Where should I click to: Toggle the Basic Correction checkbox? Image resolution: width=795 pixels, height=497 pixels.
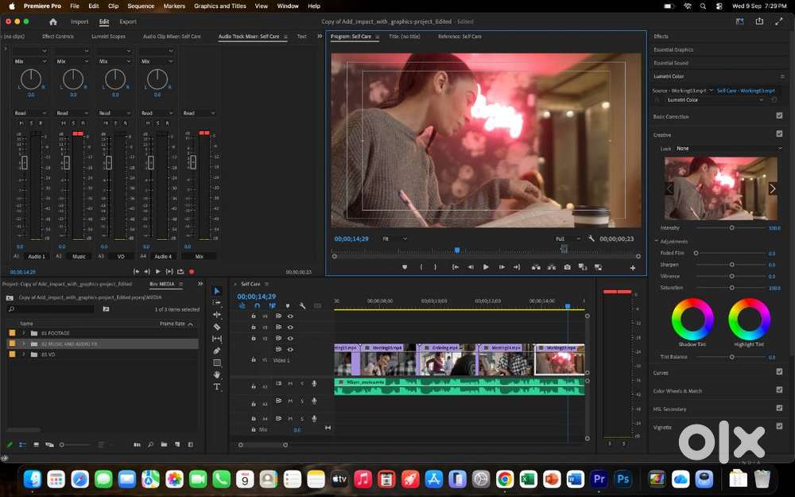coord(779,115)
